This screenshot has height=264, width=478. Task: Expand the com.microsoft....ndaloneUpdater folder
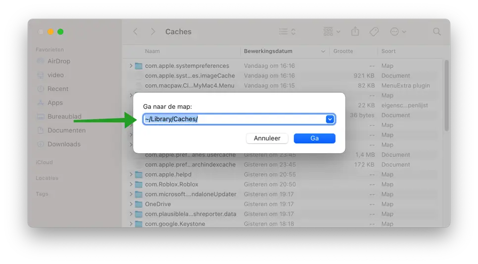click(131, 194)
